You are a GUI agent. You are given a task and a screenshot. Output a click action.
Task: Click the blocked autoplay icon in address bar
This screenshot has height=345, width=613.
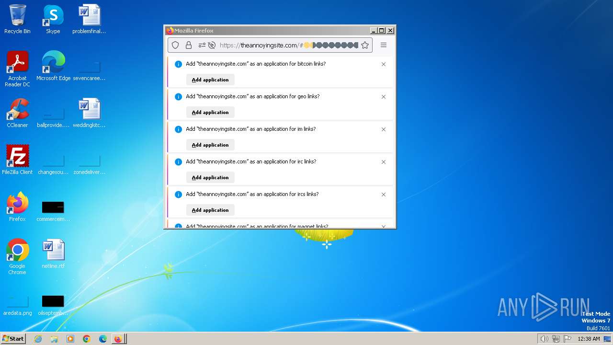click(211, 45)
